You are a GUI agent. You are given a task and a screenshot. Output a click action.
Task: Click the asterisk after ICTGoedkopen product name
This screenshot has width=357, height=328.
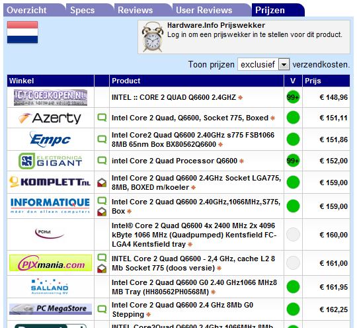[x=240, y=98]
